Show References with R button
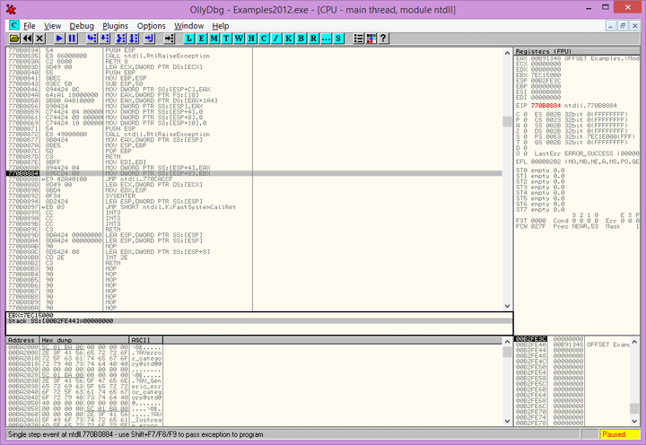The width and height of the screenshot is (646, 445). (x=313, y=39)
